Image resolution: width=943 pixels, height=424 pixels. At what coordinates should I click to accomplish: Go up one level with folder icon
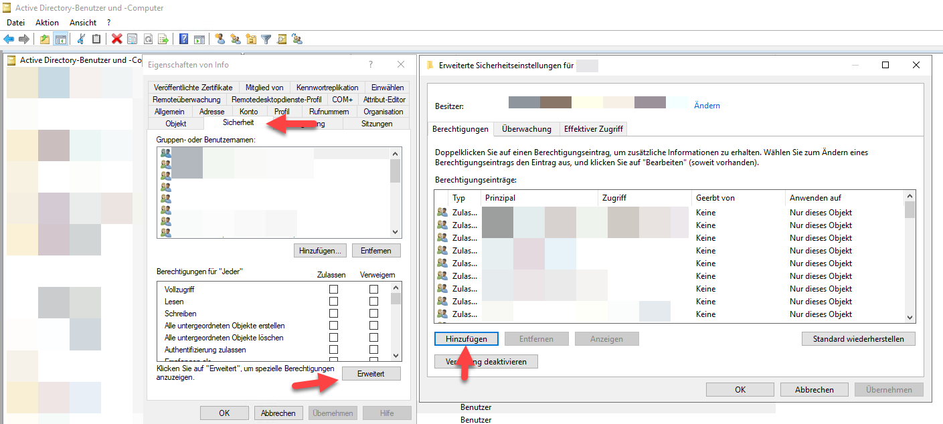point(45,39)
